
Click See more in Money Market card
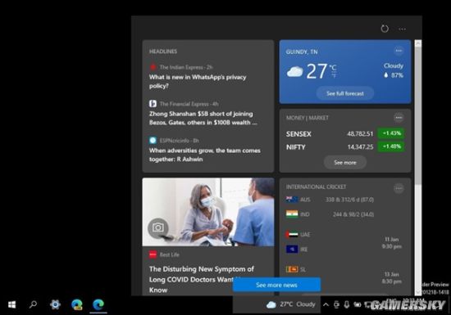[x=345, y=162]
